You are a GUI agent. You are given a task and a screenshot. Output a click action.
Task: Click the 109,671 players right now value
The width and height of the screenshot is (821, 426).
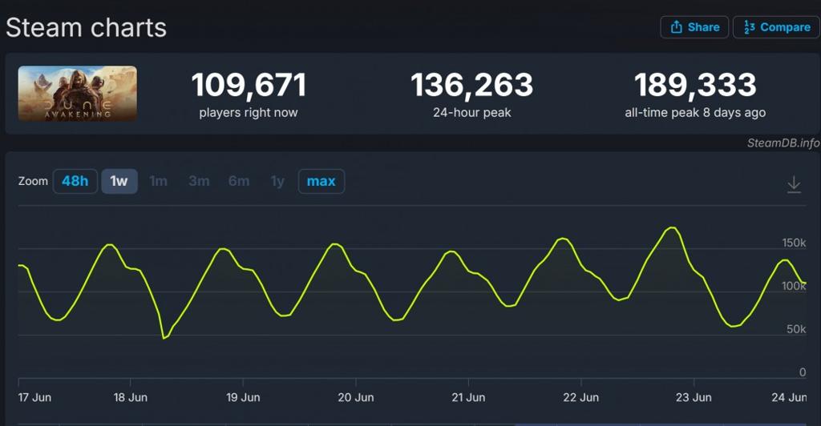pos(249,85)
